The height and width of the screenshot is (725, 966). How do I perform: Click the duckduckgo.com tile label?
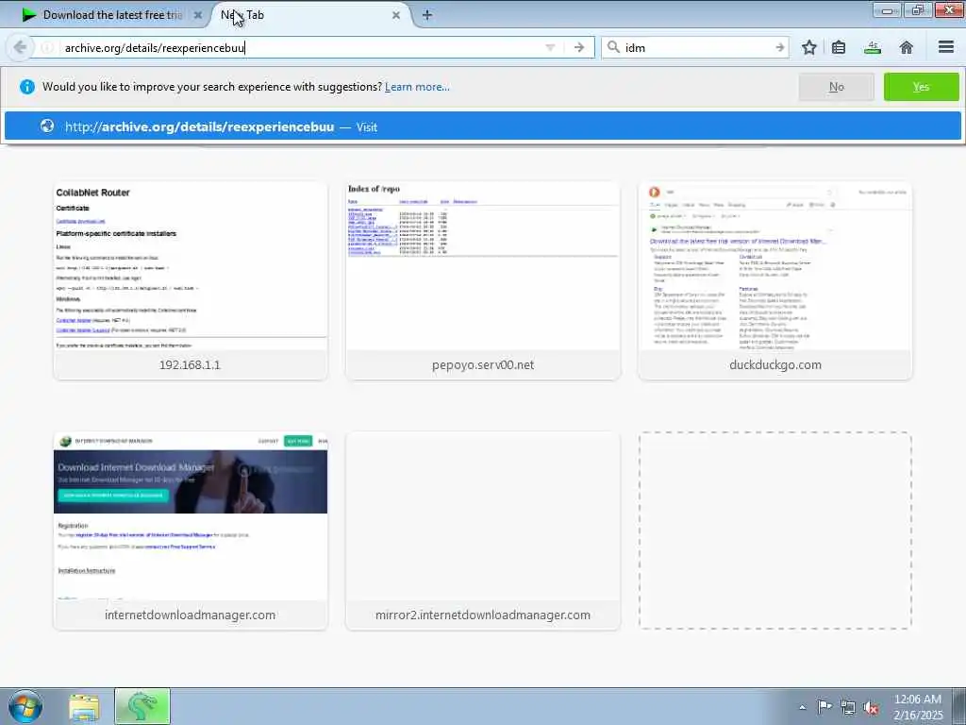(775, 364)
